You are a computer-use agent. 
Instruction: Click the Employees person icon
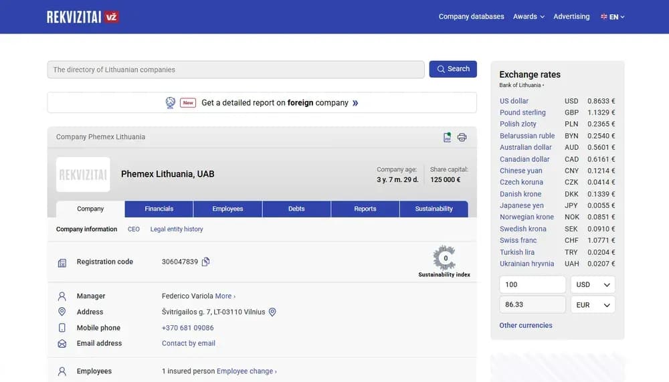62,371
